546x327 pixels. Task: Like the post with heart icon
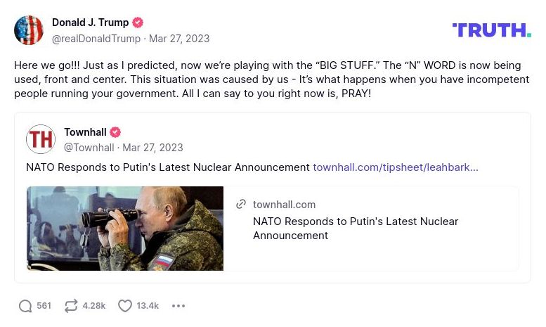pos(125,306)
